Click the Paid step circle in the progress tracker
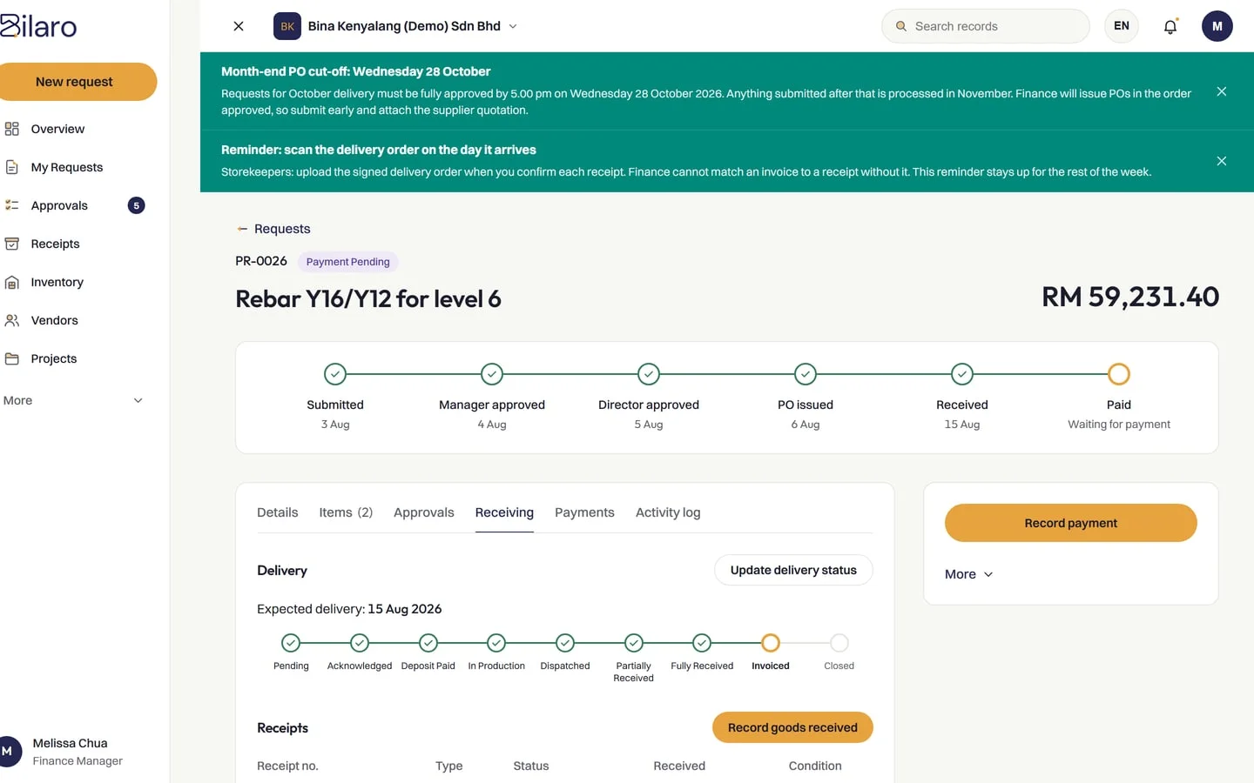The width and height of the screenshot is (1254, 783). click(1119, 374)
